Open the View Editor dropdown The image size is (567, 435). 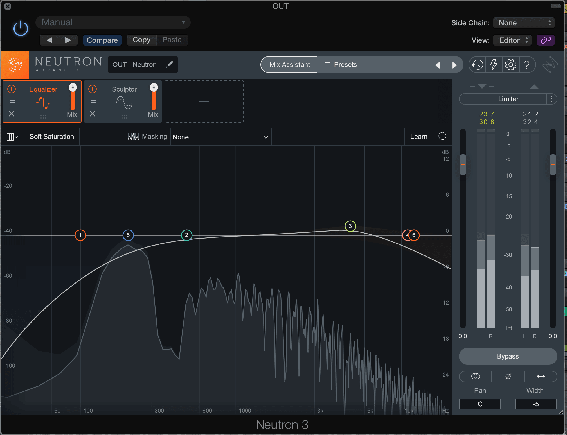click(x=513, y=40)
